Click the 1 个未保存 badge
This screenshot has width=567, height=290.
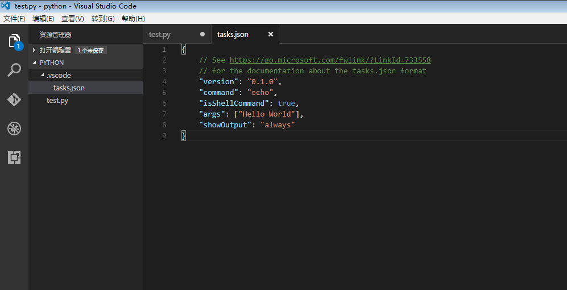[90, 50]
